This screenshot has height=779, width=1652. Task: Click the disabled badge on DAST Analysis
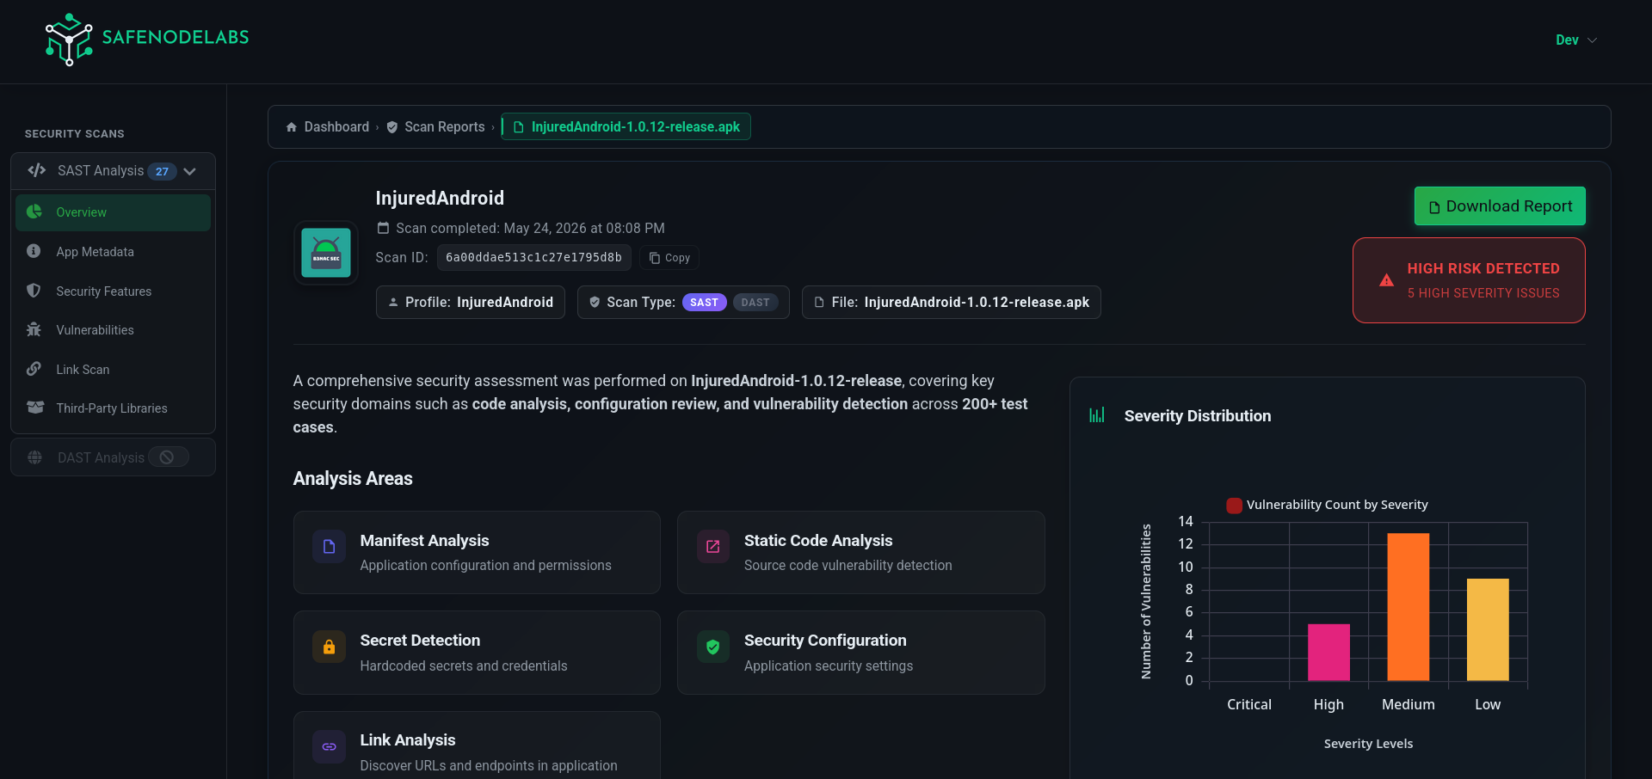point(168,457)
